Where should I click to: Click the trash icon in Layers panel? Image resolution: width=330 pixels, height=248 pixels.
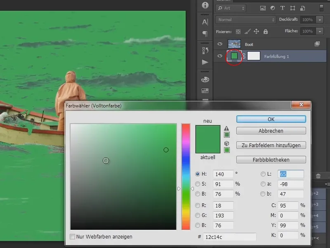(x=318, y=176)
